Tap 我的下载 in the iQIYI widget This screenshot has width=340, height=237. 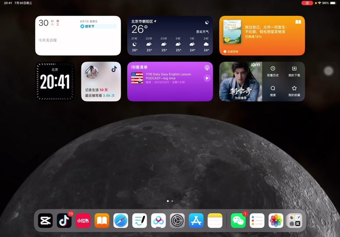pos(294,72)
